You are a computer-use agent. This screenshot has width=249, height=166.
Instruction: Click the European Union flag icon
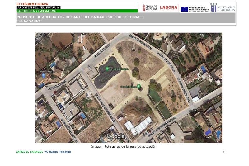pos(184,9)
